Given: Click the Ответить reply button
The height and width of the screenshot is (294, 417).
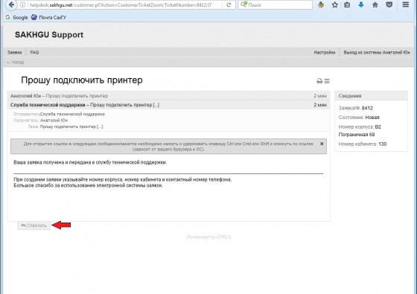Looking at the screenshot, I should tap(34, 226).
